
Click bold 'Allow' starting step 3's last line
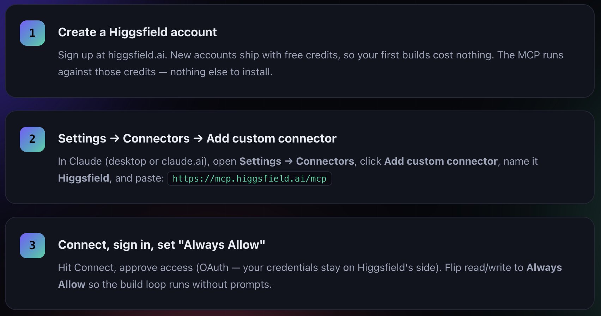(x=72, y=284)
